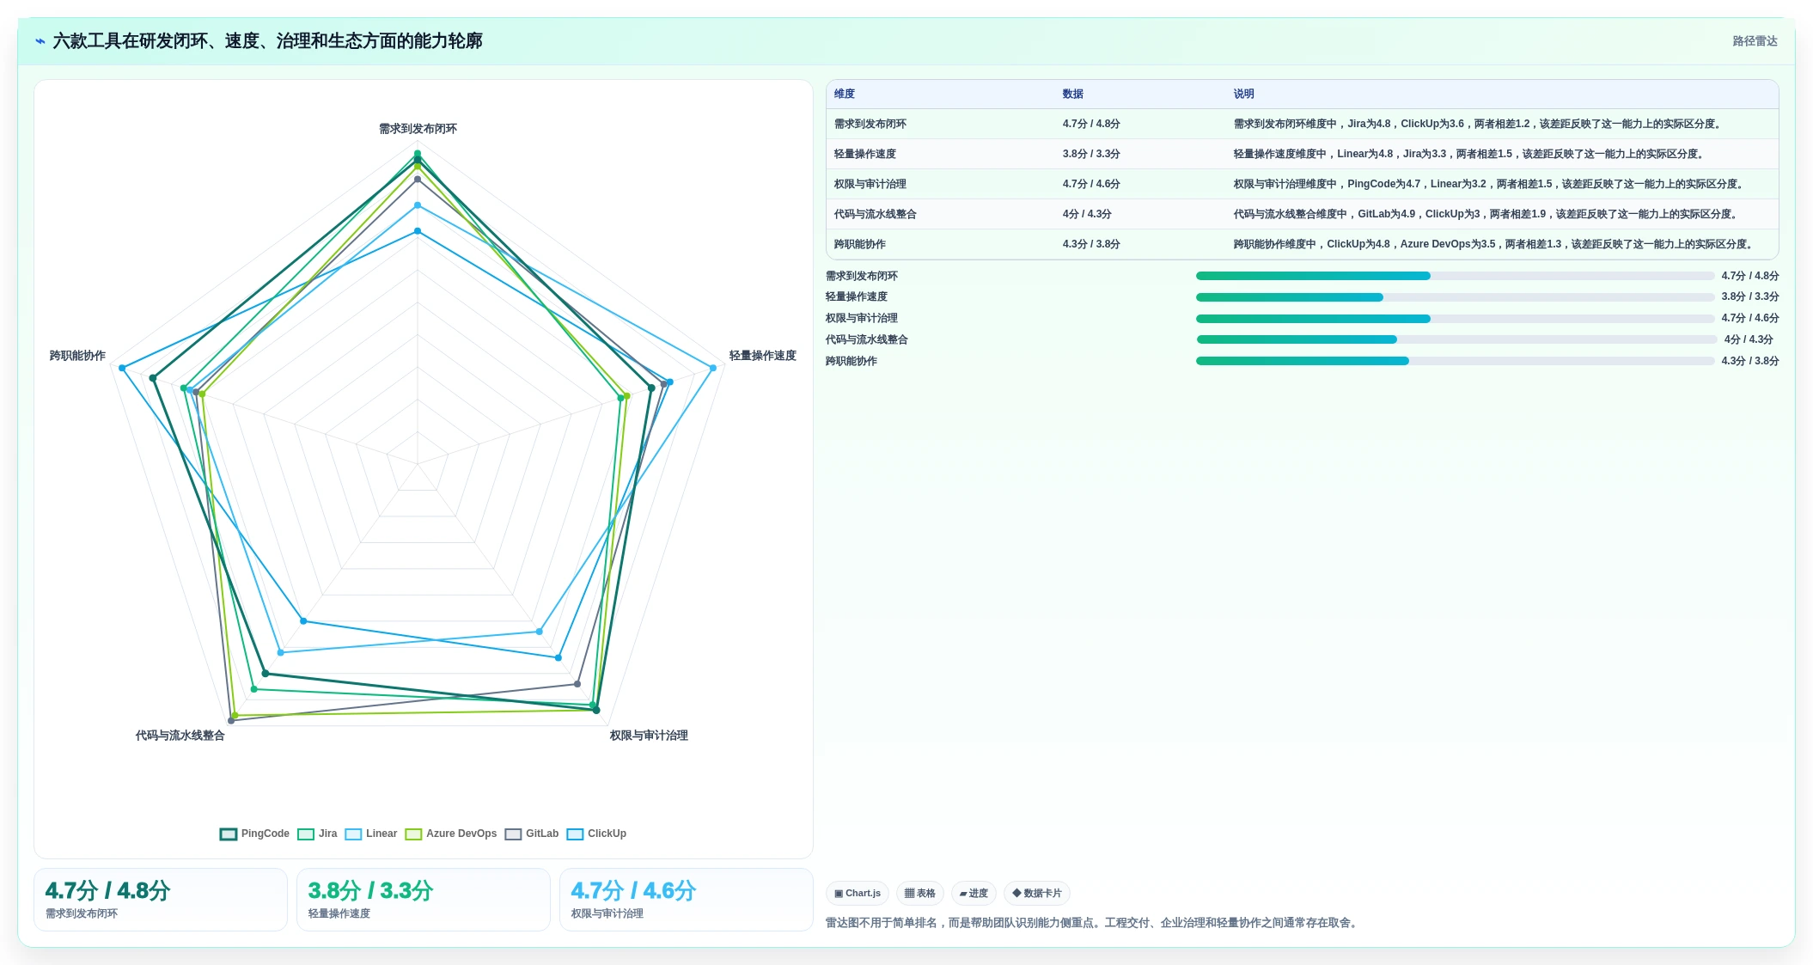Click progress bar for 跨职能协作
Image resolution: width=1813 pixels, height=965 pixels.
click(x=1455, y=361)
